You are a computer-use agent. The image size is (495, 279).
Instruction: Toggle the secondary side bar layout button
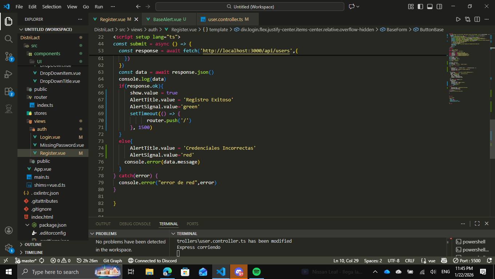tap(439, 7)
